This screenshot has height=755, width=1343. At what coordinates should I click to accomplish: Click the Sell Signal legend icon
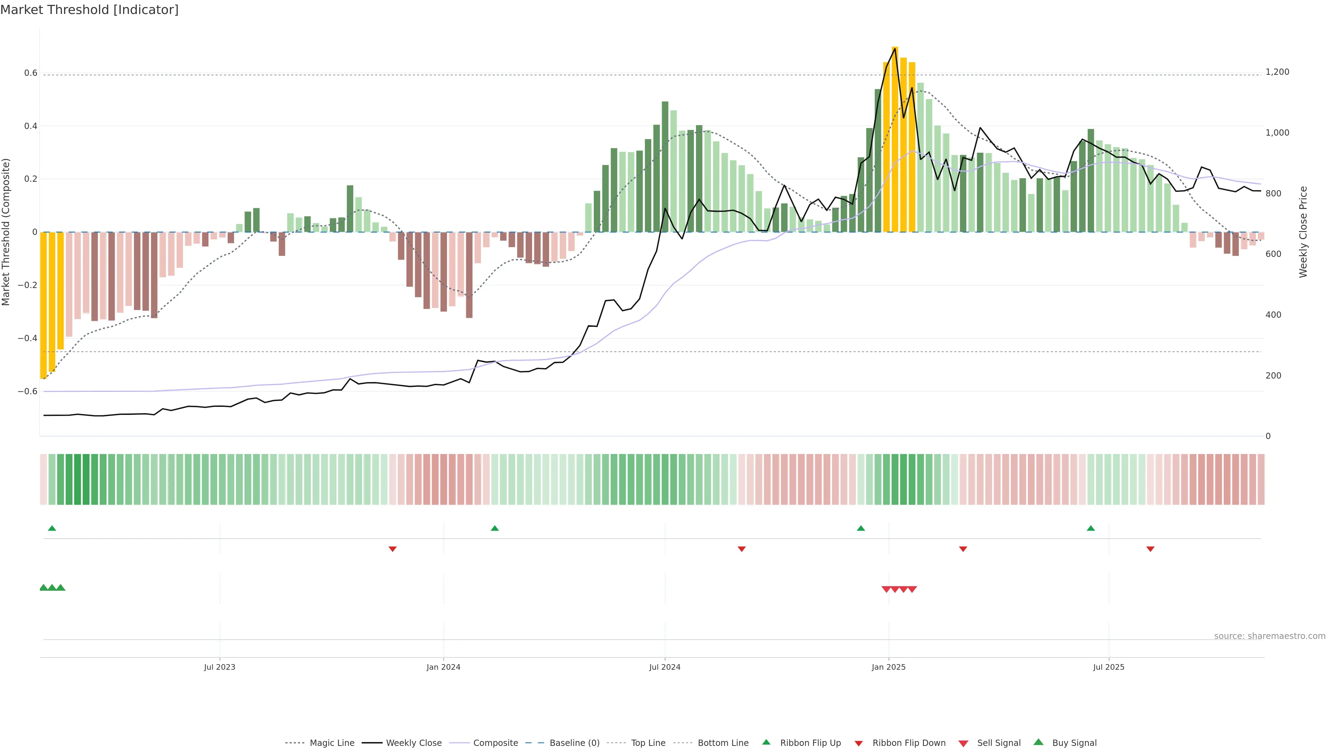coord(964,743)
